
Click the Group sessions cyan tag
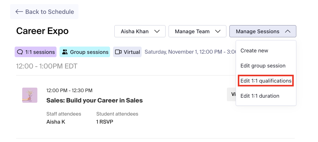click(x=85, y=52)
